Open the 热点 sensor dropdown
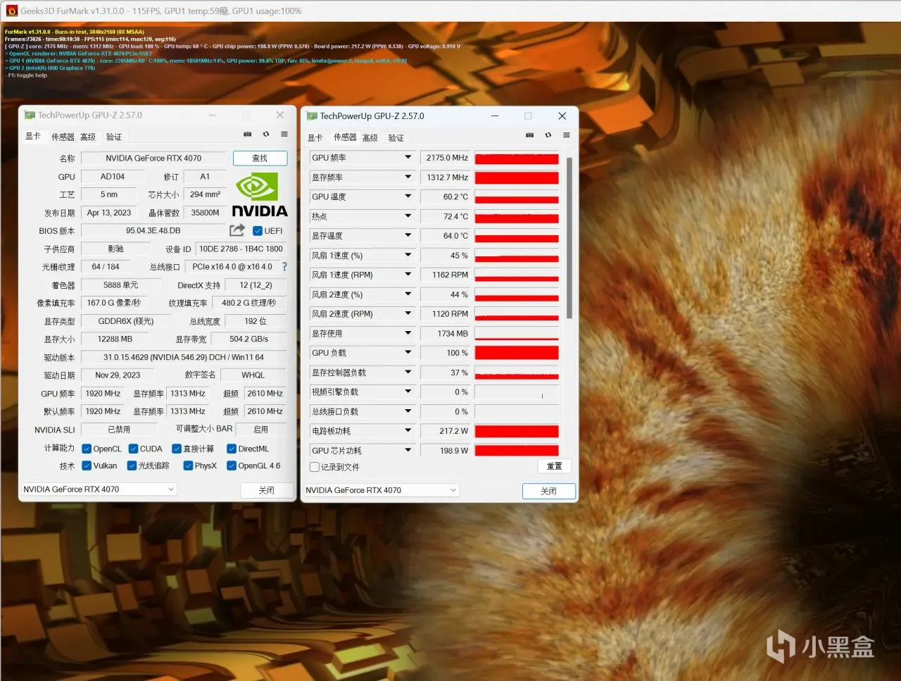901x681 pixels. point(408,216)
